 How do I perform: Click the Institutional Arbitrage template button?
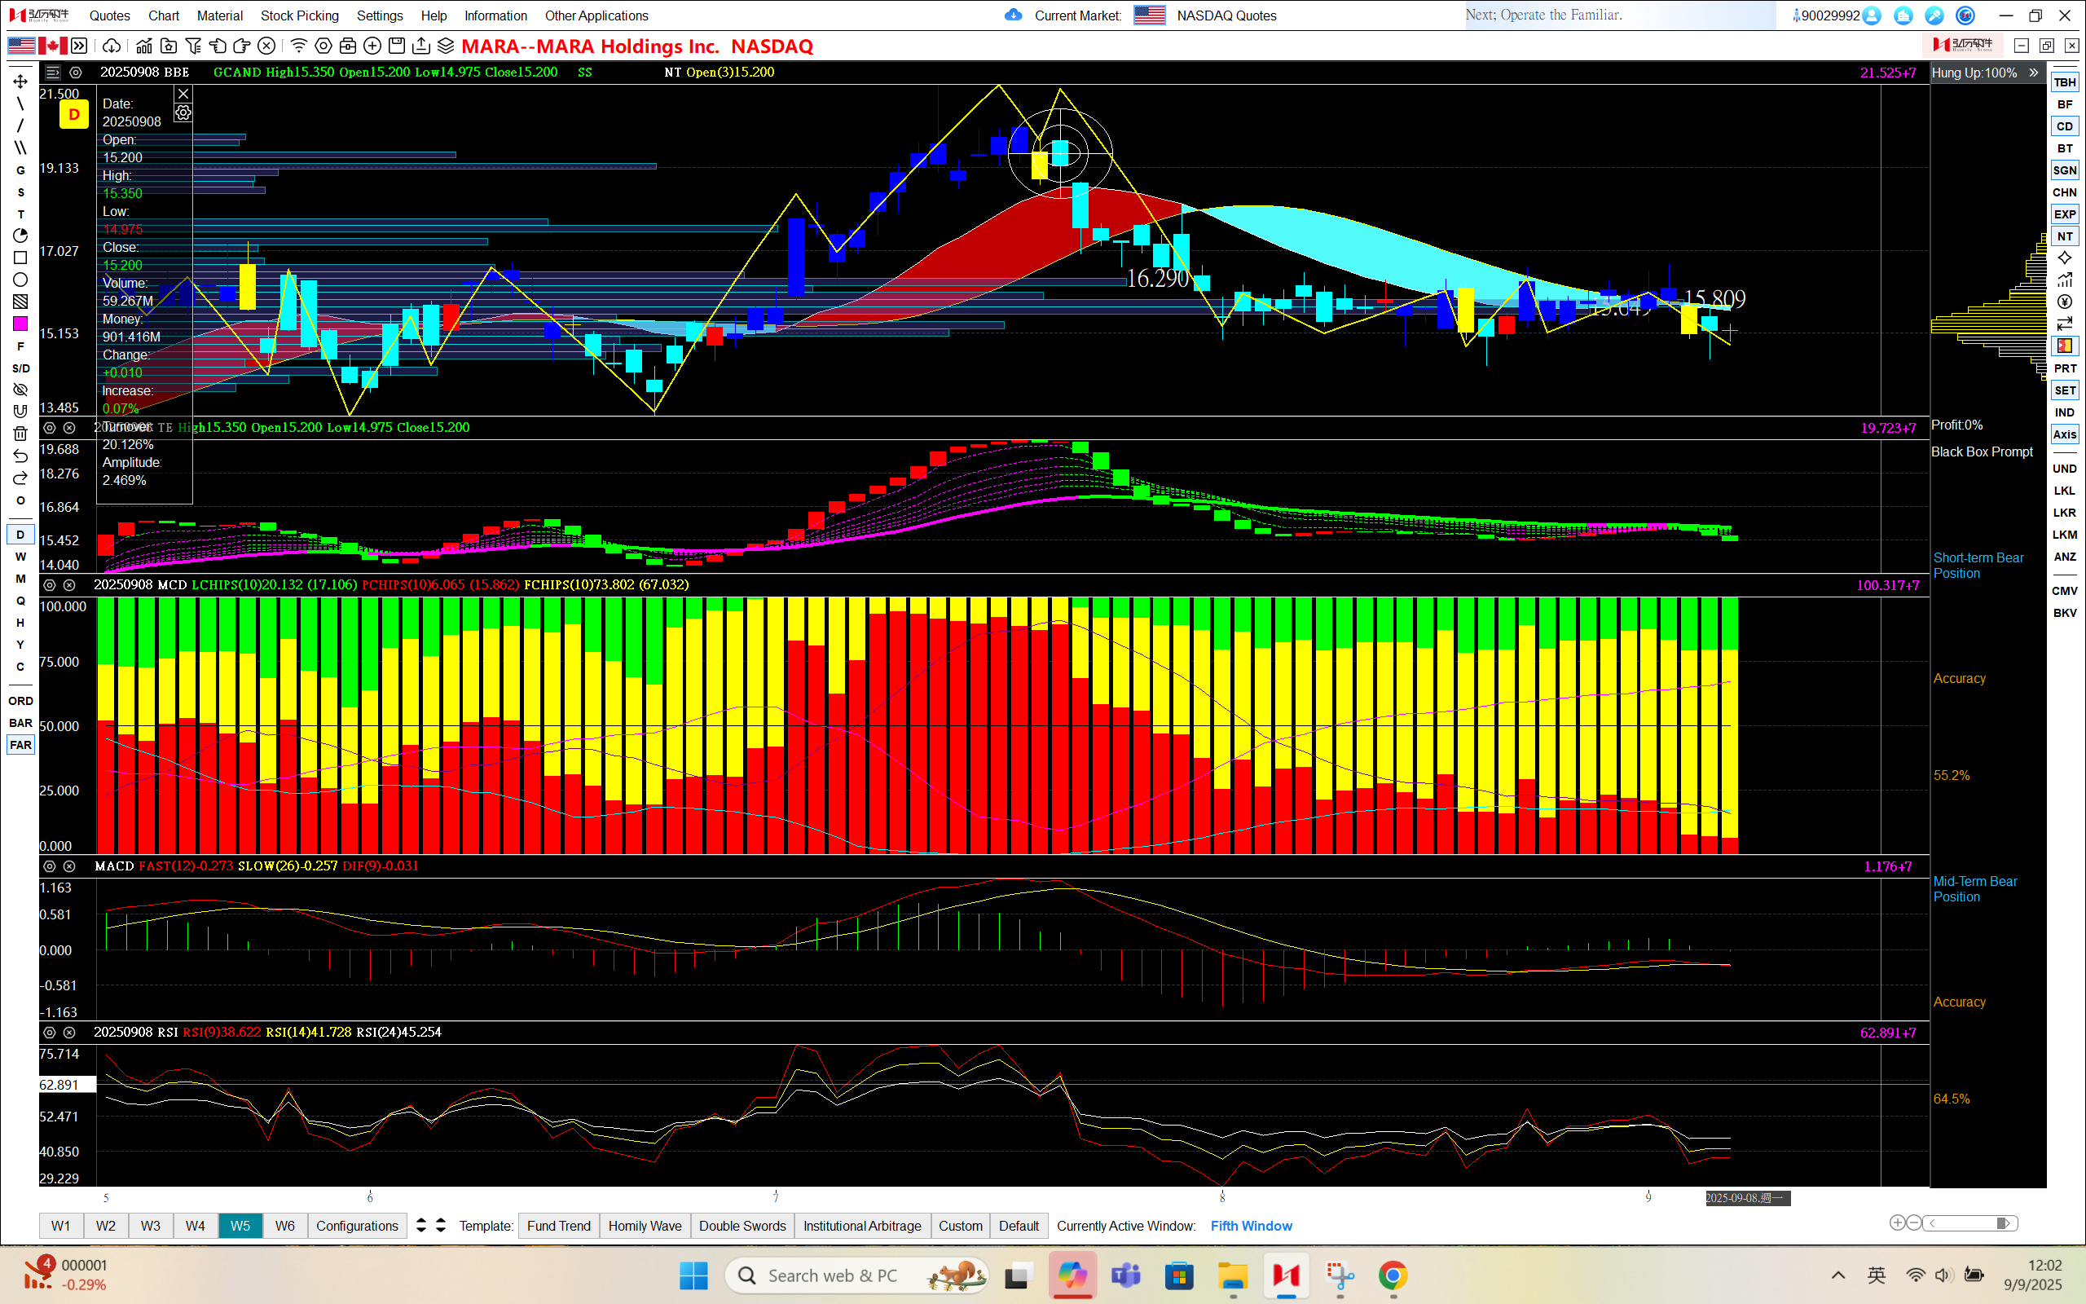862,1226
